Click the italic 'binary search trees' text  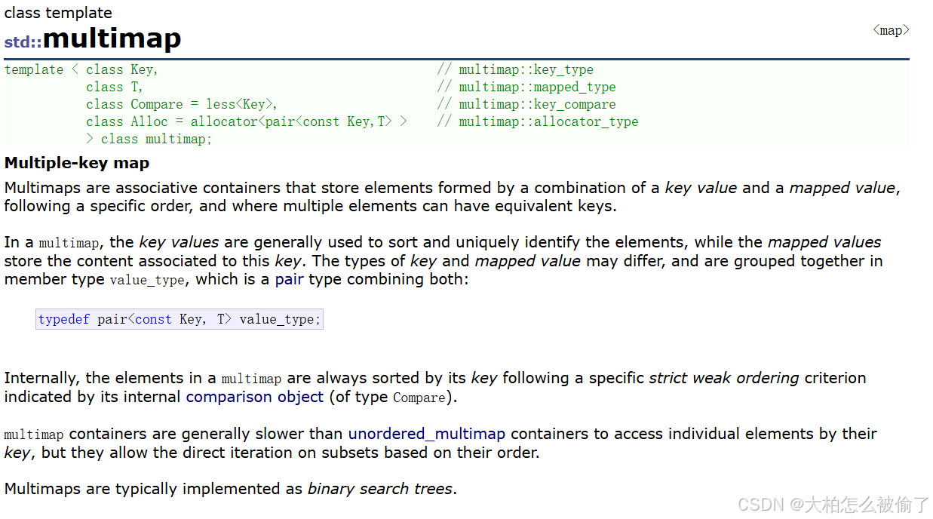click(380, 489)
